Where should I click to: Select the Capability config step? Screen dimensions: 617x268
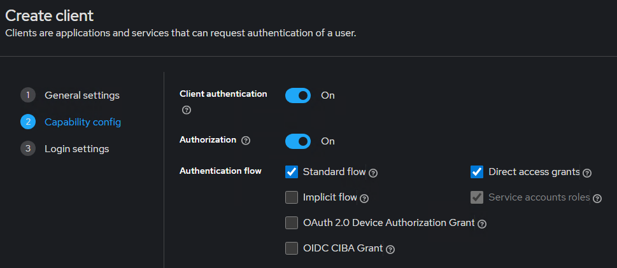coord(82,122)
